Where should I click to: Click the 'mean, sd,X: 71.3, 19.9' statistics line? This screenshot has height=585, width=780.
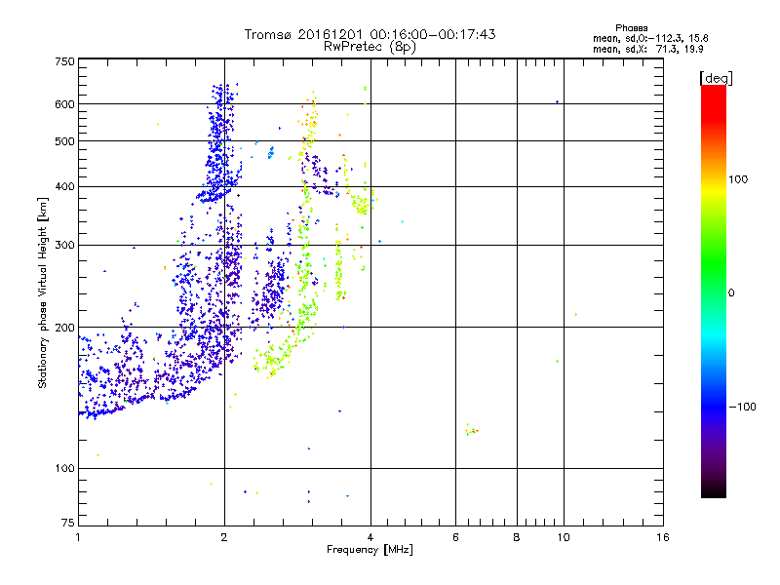coord(647,49)
